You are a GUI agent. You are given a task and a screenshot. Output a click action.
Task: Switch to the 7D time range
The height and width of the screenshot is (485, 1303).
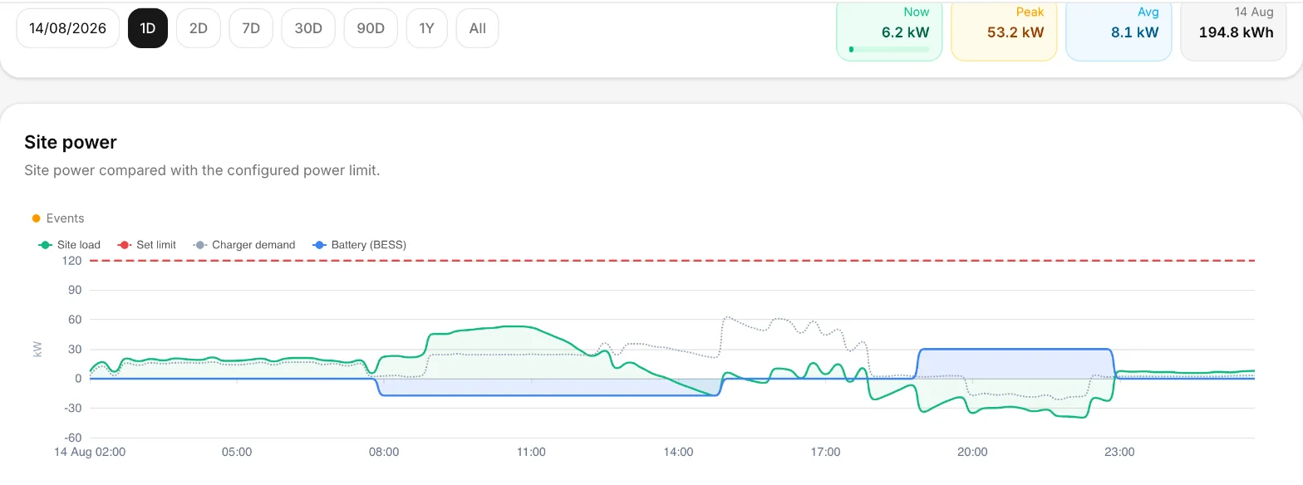tap(251, 28)
